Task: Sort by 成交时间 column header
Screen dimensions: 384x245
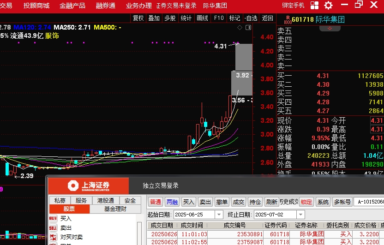Action: coord(192,225)
